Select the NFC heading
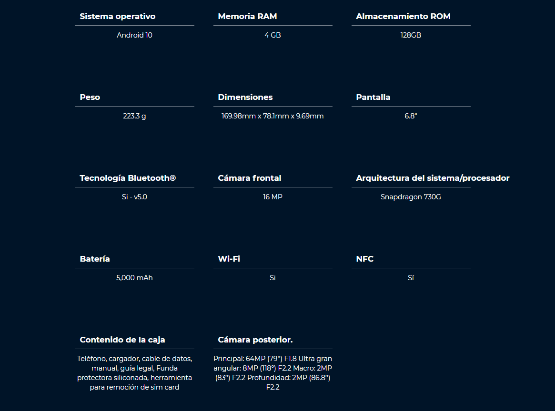The height and width of the screenshot is (411, 555). (x=364, y=259)
